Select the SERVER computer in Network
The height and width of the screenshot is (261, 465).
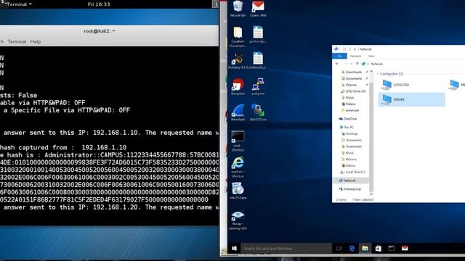[x=411, y=99]
